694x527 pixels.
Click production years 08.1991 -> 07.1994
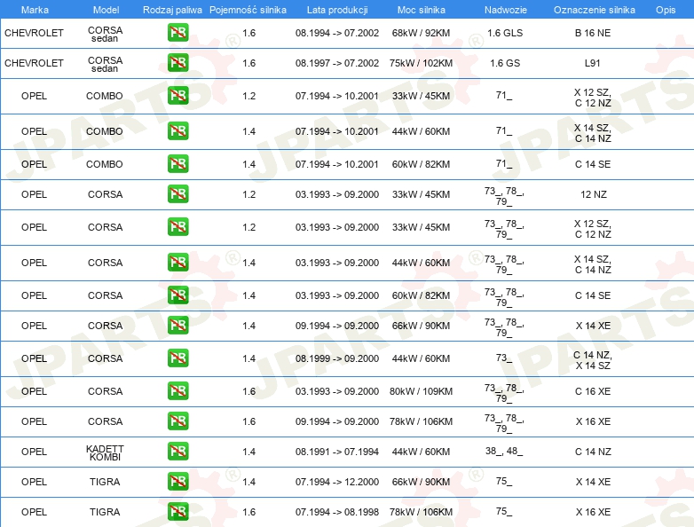[337, 452]
